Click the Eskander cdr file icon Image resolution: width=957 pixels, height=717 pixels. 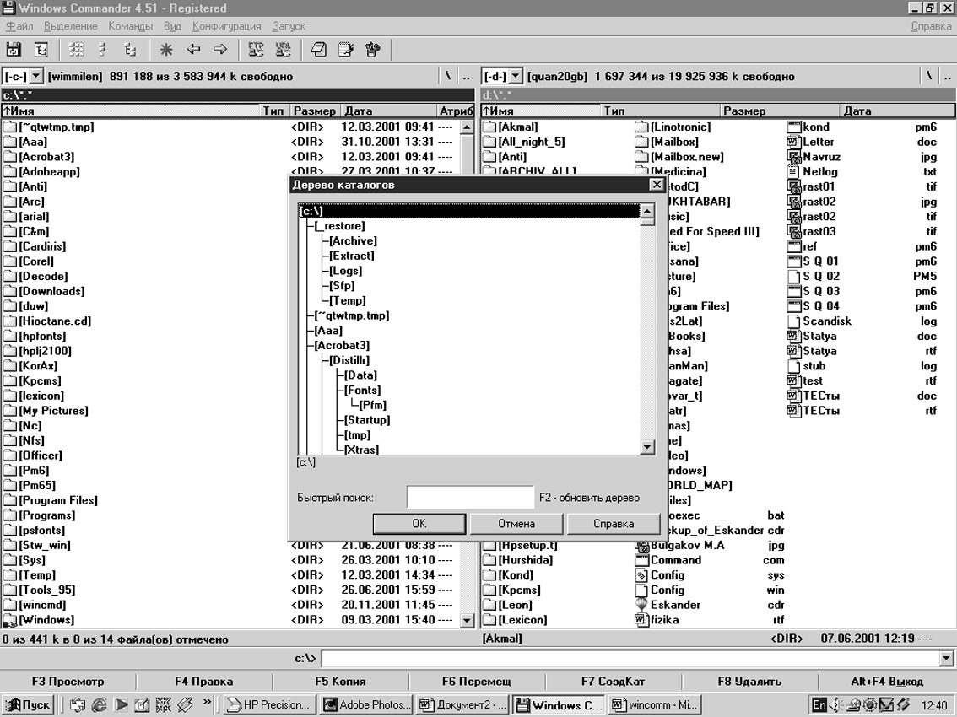(641, 605)
